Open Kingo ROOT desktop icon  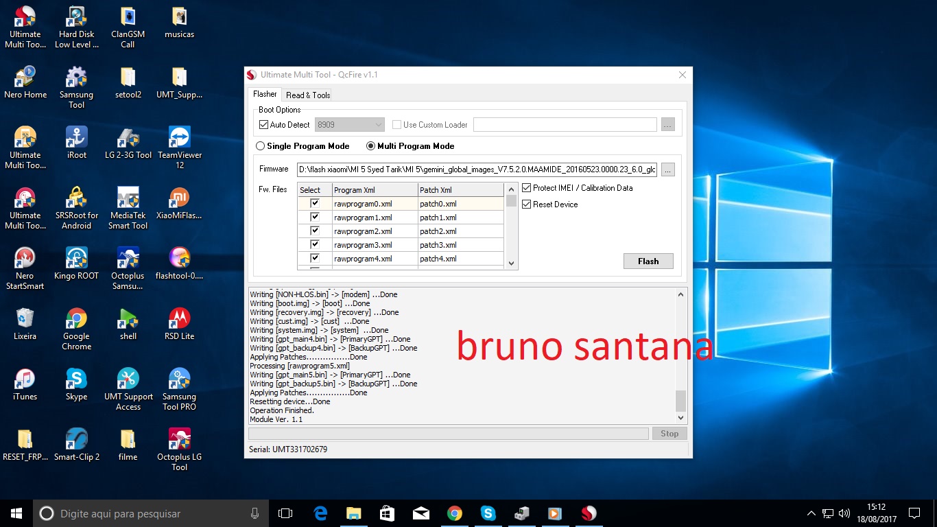pyautogui.click(x=77, y=264)
